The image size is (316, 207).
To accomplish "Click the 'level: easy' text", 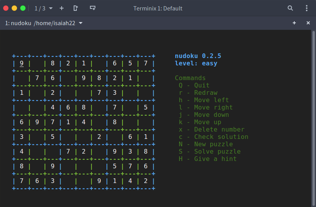I will (x=196, y=63).
